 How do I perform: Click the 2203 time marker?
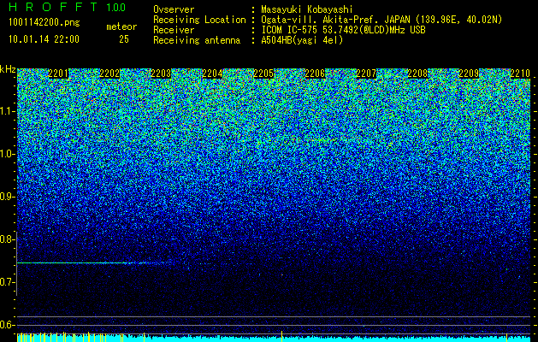point(161,74)
